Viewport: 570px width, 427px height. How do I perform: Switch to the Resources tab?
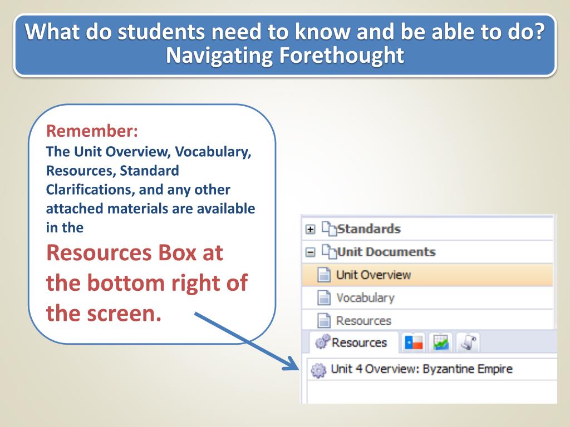pos(353,342)
